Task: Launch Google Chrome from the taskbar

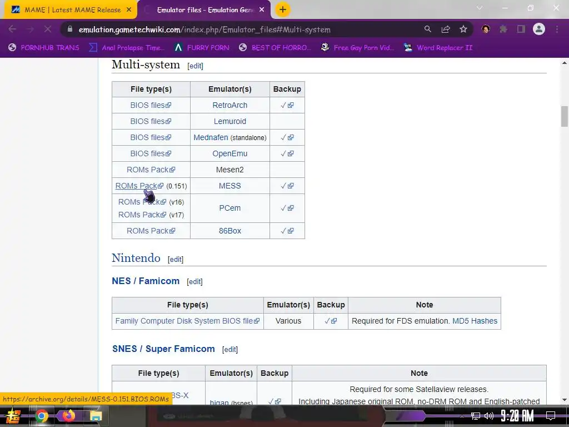Action: (x=41, y=416)
